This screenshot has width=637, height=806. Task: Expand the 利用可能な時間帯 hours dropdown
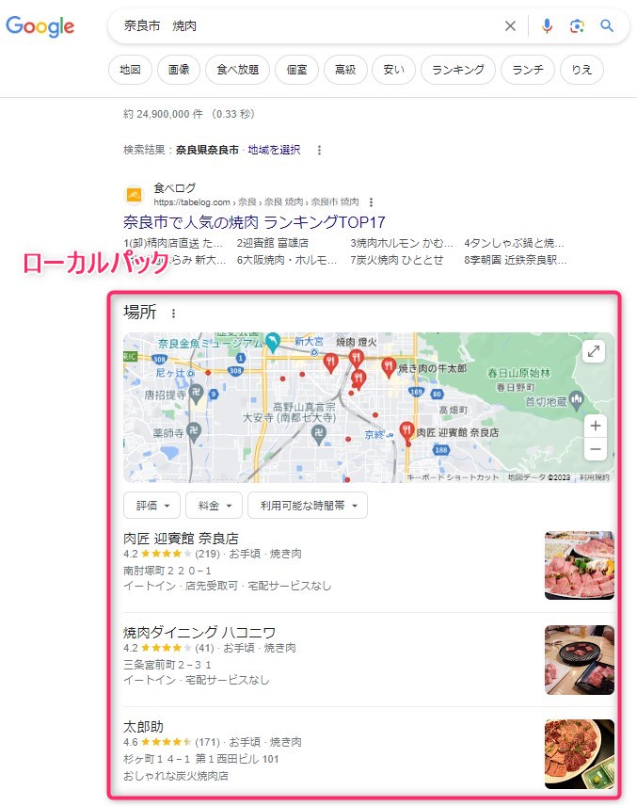click(308, 506)
